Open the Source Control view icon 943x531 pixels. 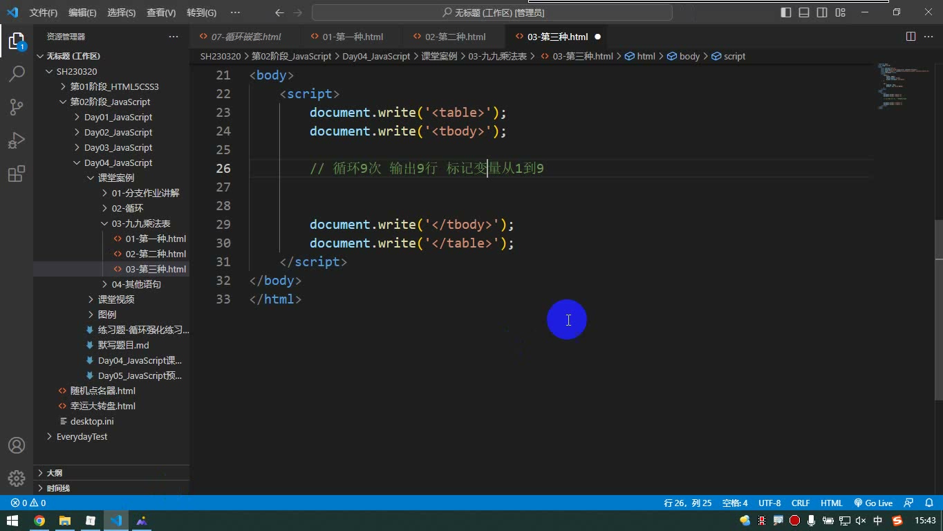pos(16,106)
